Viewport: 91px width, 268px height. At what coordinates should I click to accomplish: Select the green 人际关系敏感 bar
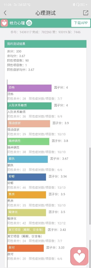click(x=29, y=106)
